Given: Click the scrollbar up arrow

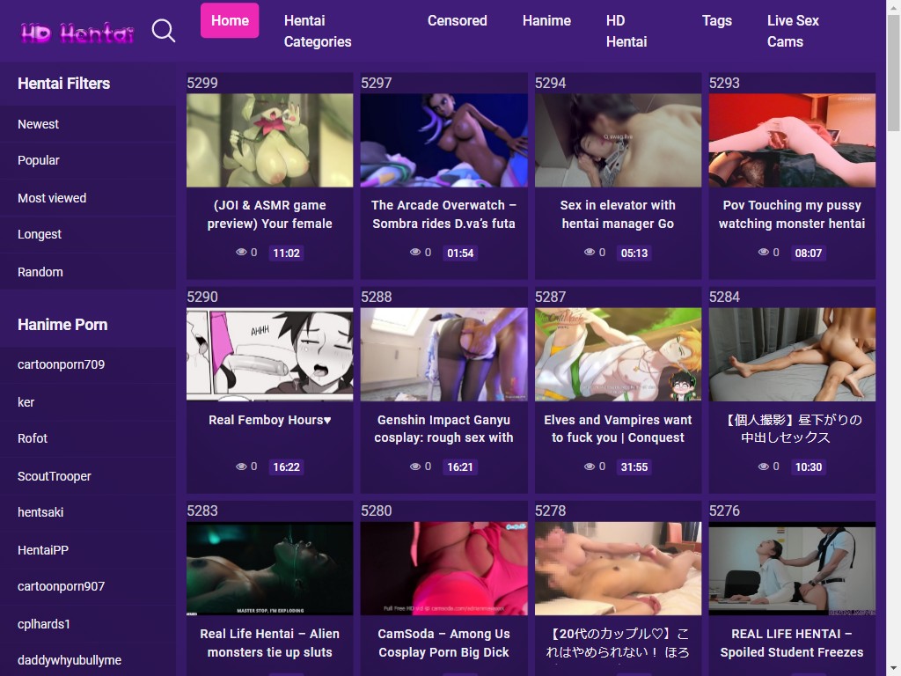Looking at the screenshot, I should [x=893, y=7].
